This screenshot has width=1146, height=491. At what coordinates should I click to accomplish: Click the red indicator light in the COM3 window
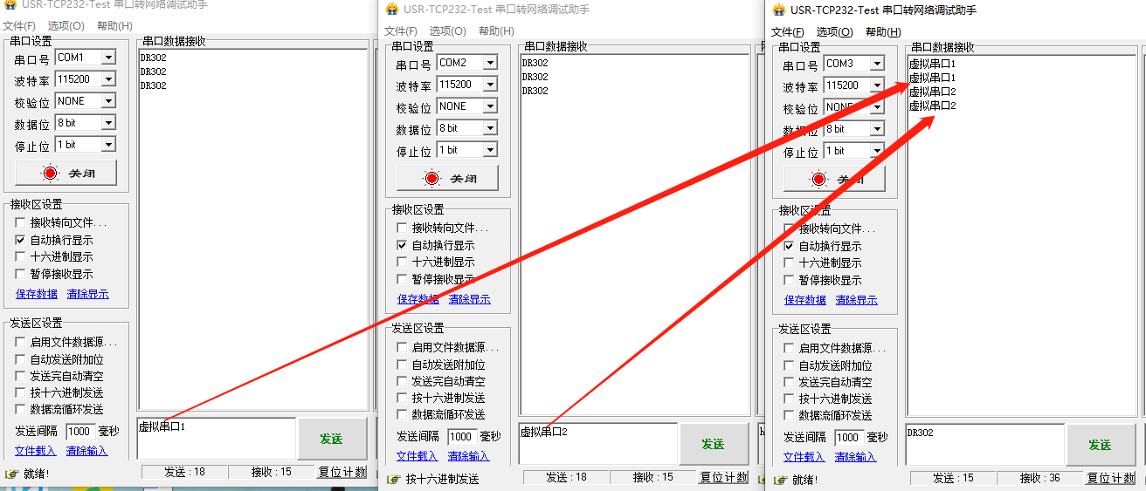[819, 180]
